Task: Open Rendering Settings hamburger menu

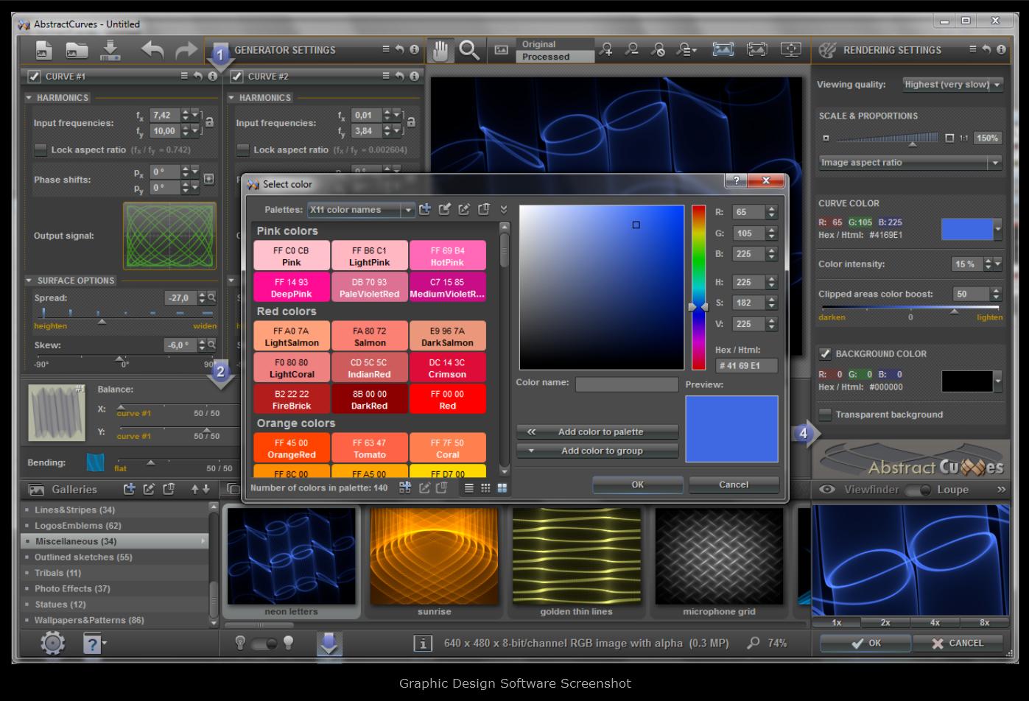Action: point(974,49)
